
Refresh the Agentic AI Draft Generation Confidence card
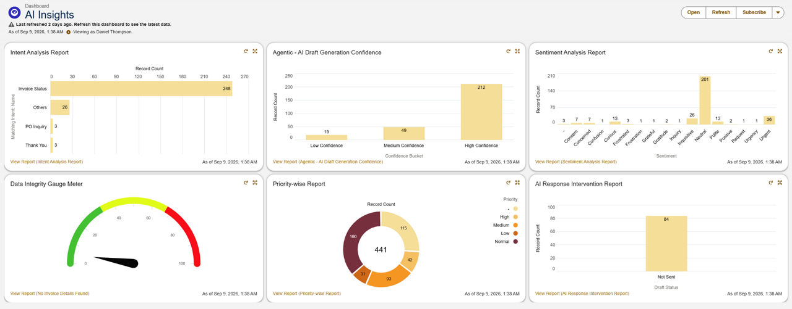tap(509, 52)
